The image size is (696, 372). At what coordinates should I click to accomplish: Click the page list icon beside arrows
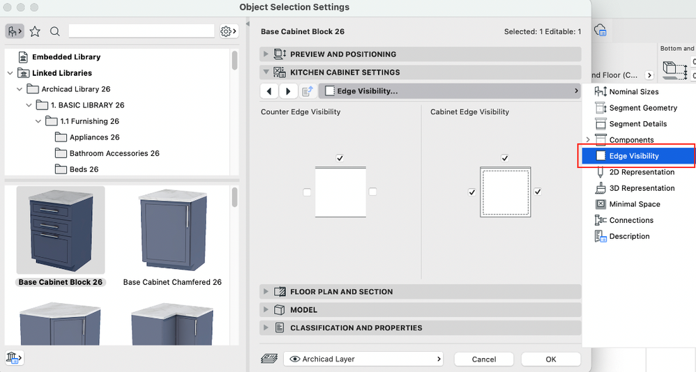click(x=307, y=91)
